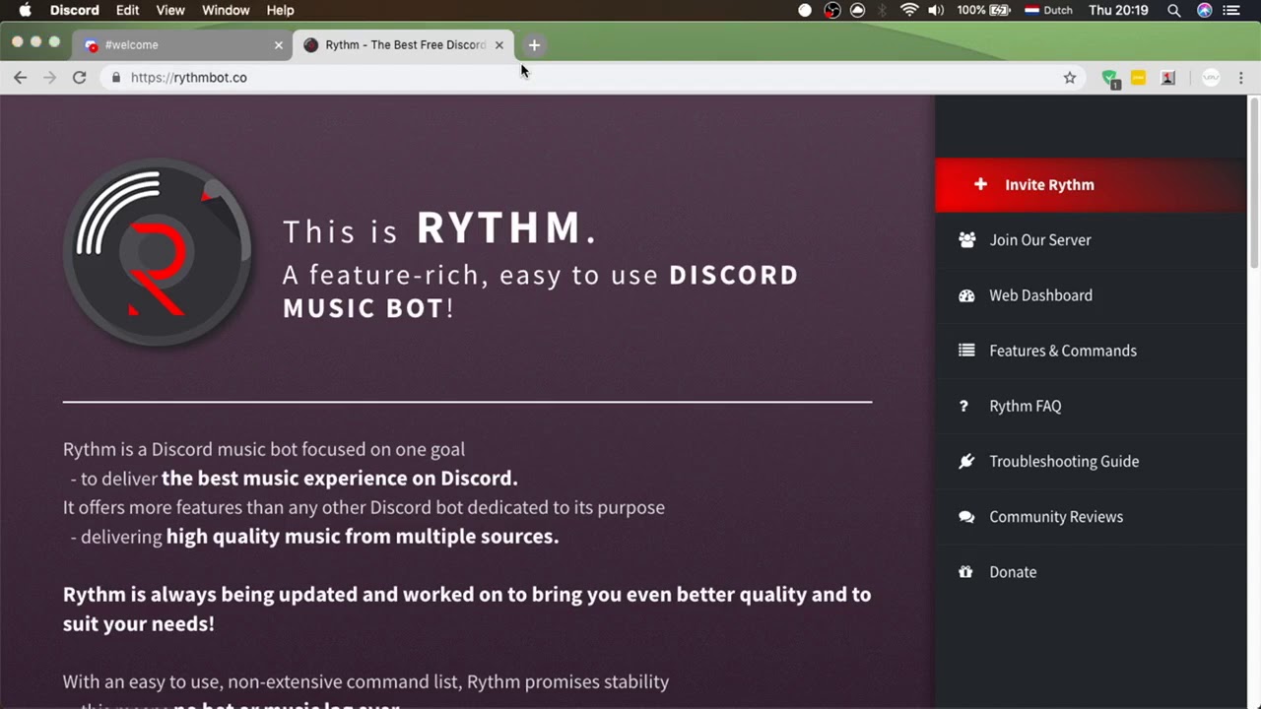
Task: Click the plus icon beside Invite Rythm
Action: 980,184
